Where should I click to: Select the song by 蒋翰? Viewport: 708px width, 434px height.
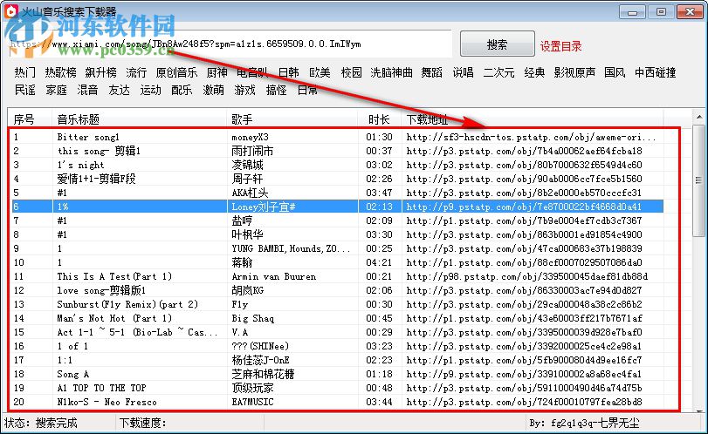(x=338, y=262)
